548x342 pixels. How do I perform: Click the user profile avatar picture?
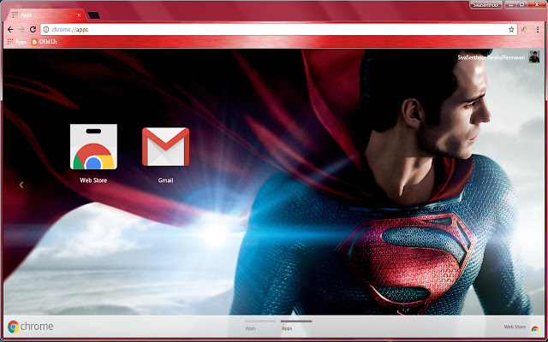(534, 57)
